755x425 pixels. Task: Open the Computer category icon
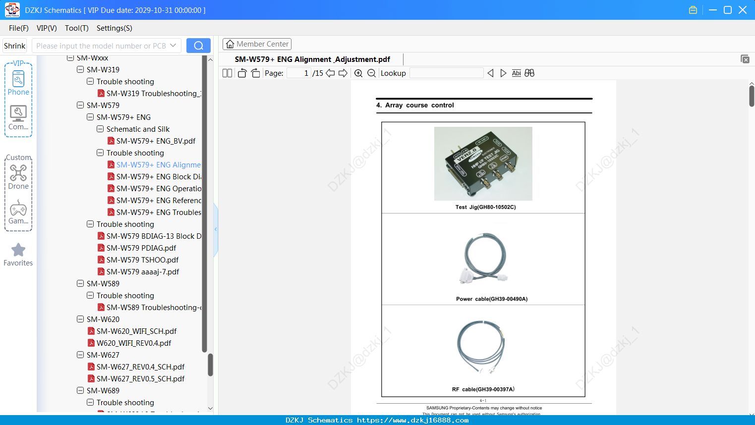[18, 118]
